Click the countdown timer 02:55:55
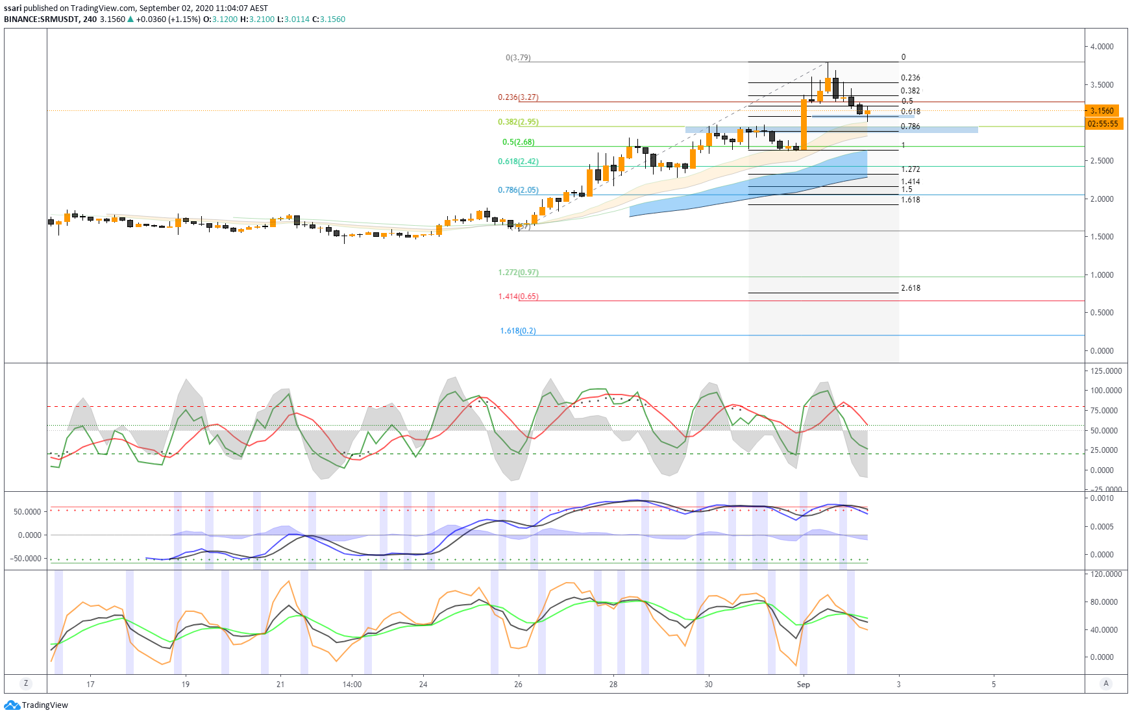The height and width of the screenshot is (717, 1132). (x=1105, y=123)
